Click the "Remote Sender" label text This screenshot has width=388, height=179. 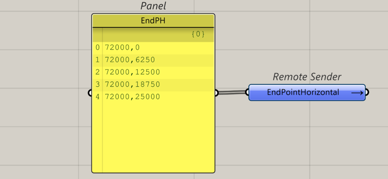[x=307, y=77]
